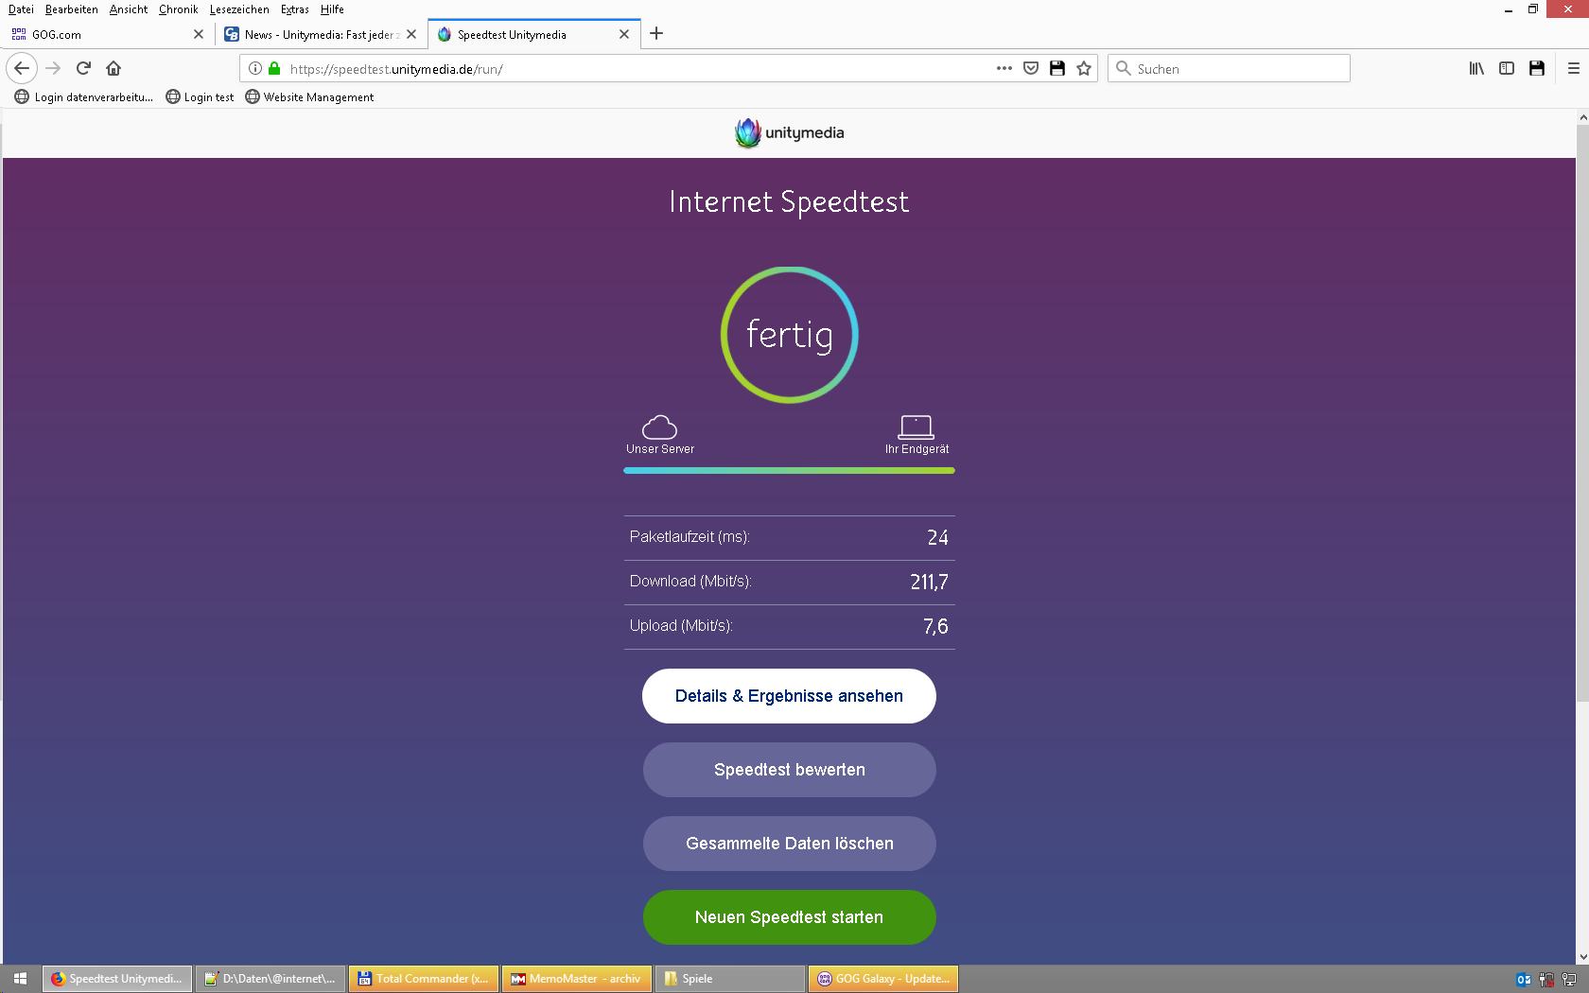The width and height of the screenshot is (1589, 993).
Task: Click the Paketlaufzeit value 24
Action: pos(937,538)
